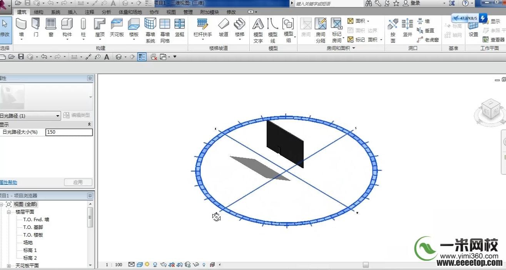Click the sun path icon in view bar
The width and height of the screenshot is (506, 270).
pyautogui.click(x=147, y=264)
